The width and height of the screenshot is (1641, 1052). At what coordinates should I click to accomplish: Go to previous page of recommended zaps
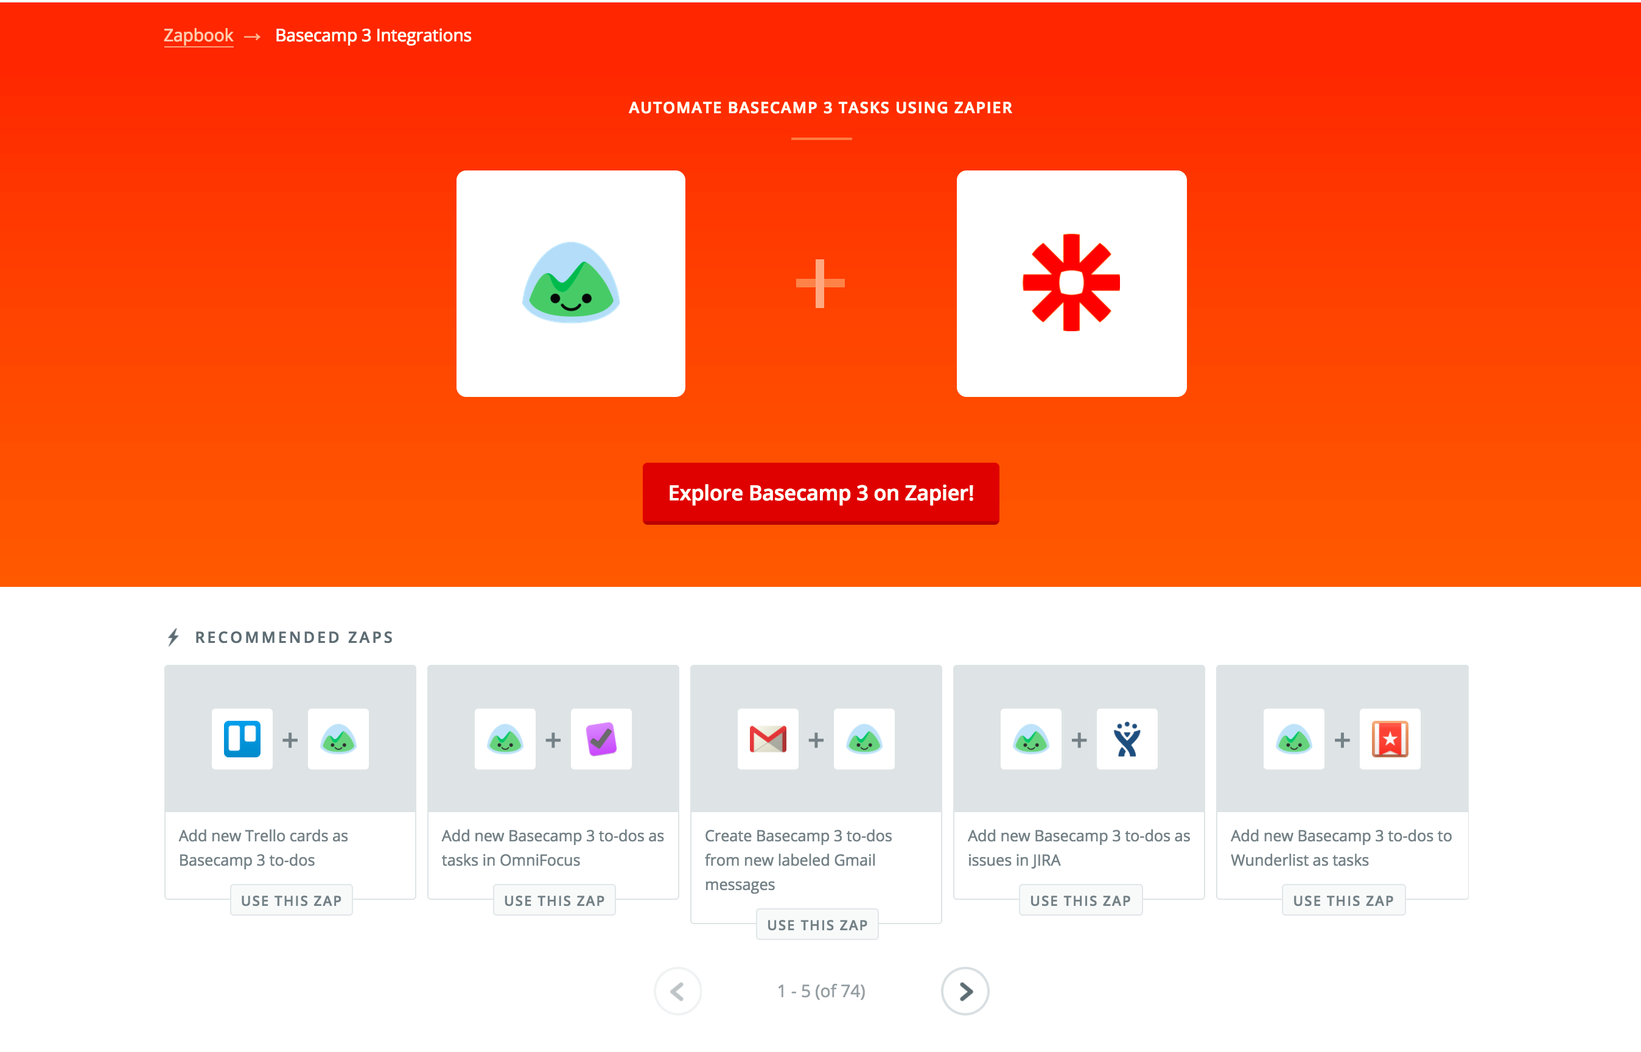pos(677,991)
